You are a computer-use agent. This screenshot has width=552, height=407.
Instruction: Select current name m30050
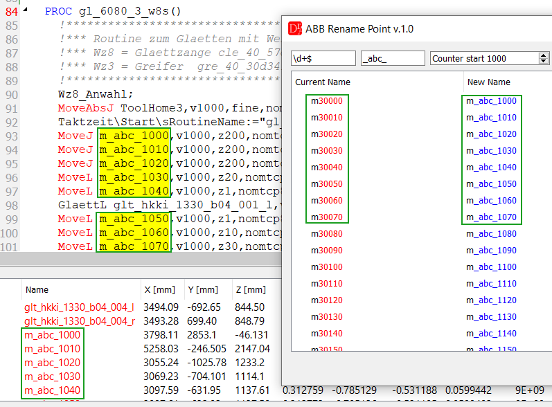click(327, 184)
